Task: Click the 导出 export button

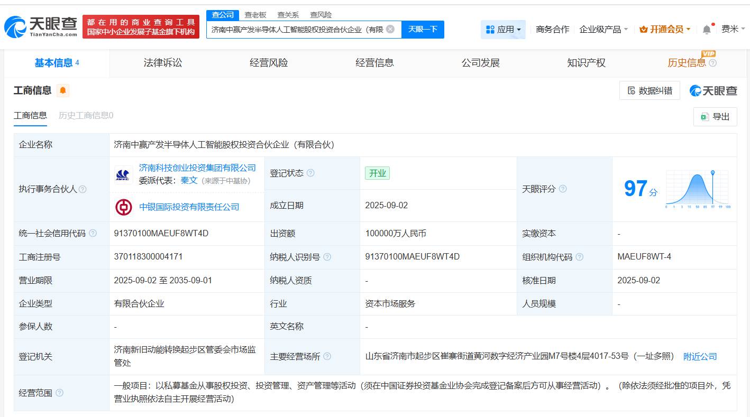Action: (715, 117)
